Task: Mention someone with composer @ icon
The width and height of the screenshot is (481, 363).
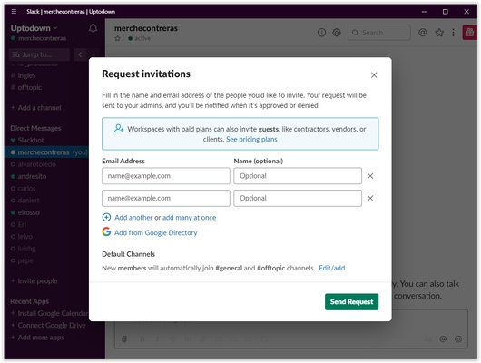Action: [x=443, y=339]
